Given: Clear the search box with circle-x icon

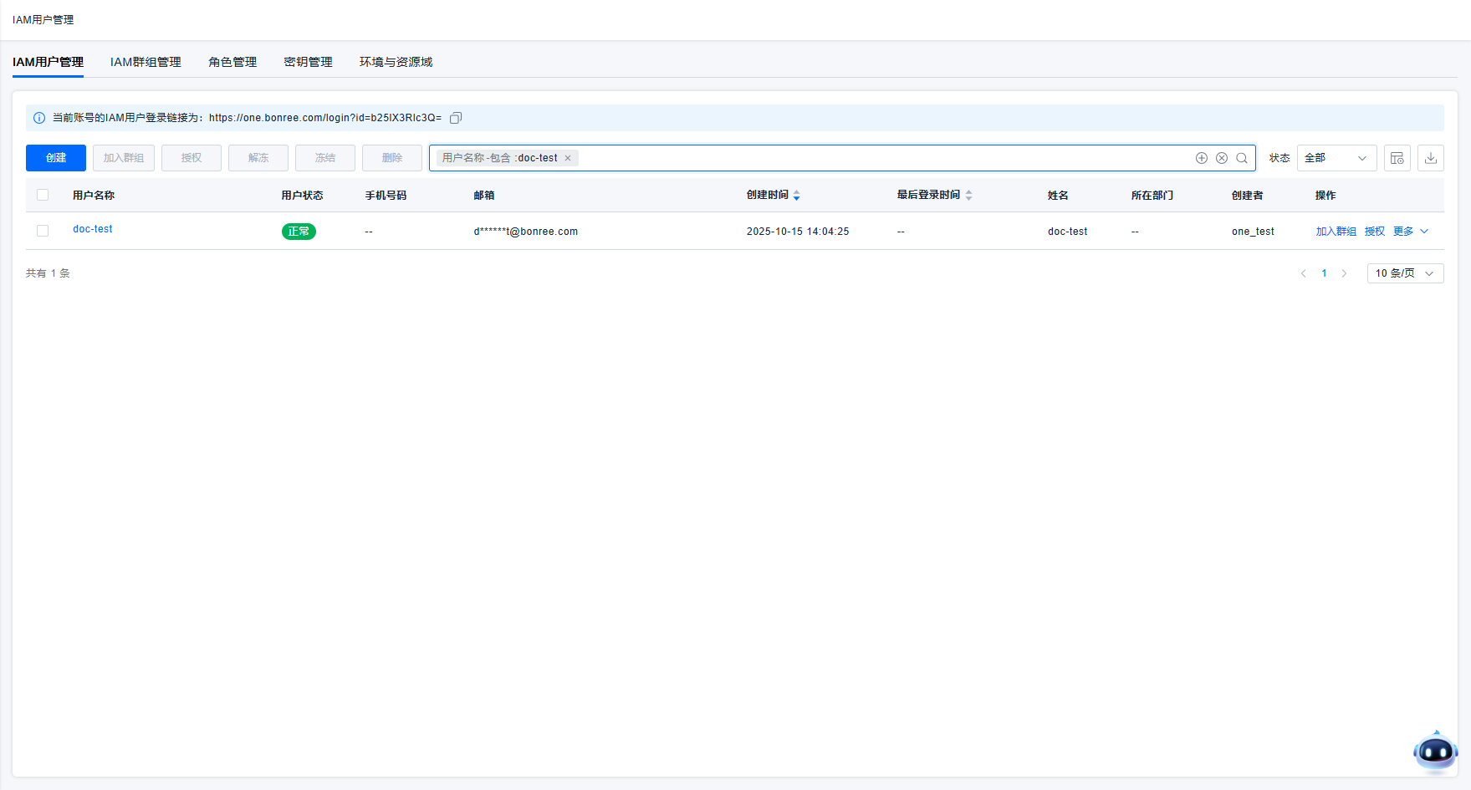Looking at the screenshot, I should [1222, 158].
